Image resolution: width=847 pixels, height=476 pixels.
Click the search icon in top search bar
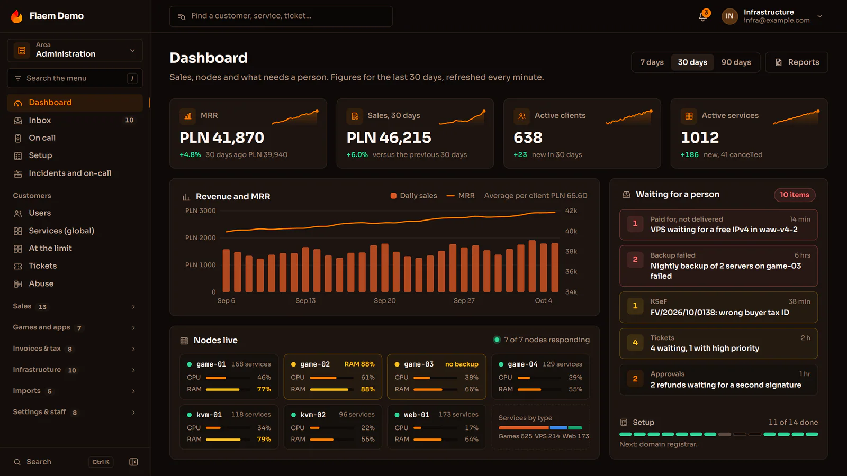click(x=181, y=16)
